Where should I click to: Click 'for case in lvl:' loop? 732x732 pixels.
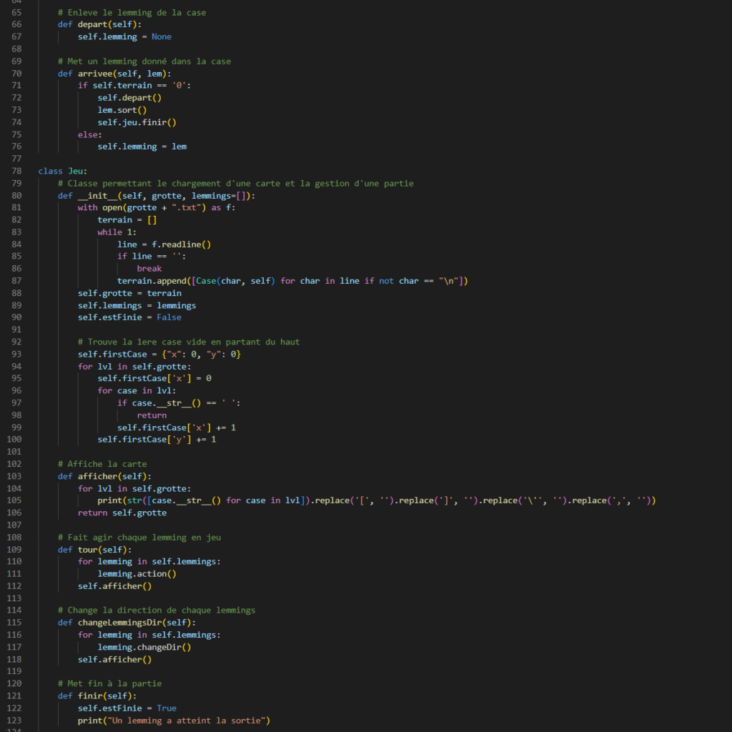137,391
